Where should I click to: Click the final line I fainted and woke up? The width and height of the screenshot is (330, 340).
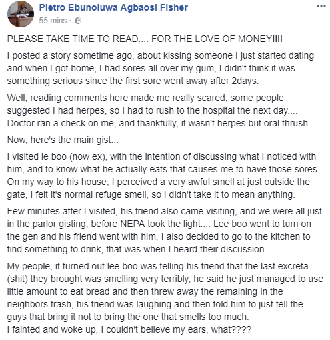129,329
